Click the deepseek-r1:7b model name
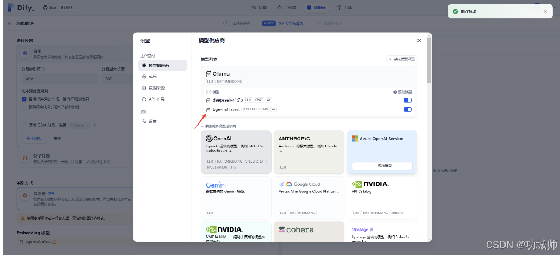Screen dimensions: 560x255 click(227, 100)
